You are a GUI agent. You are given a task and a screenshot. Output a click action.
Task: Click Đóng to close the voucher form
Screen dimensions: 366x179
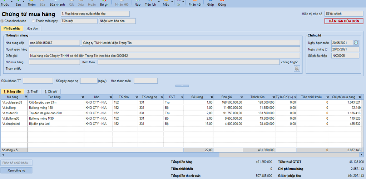tap(222, 3)
